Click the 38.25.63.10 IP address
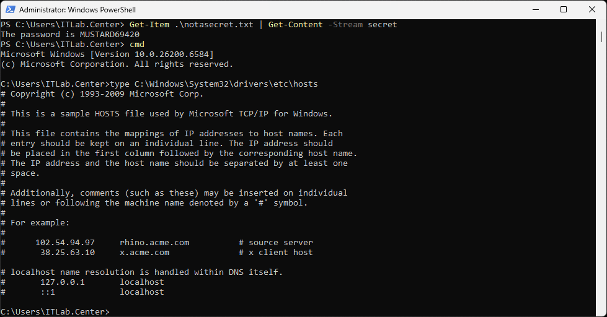607x317 pixels. [67, 253]
